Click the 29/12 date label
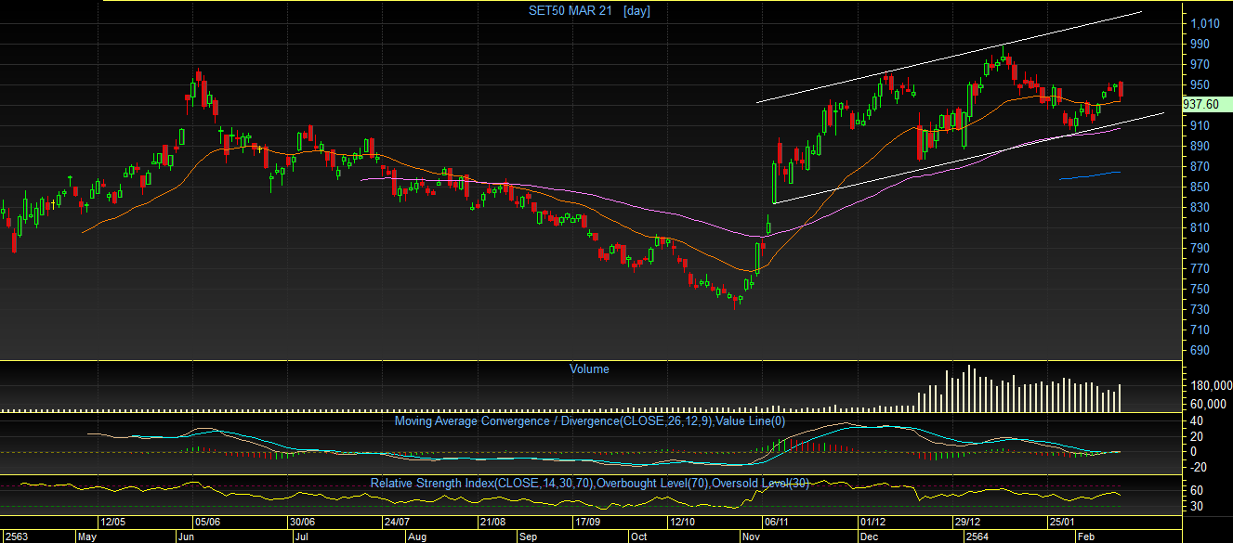Image resolution: width=1233 pixels, height=543 pixels. point(966,522)
